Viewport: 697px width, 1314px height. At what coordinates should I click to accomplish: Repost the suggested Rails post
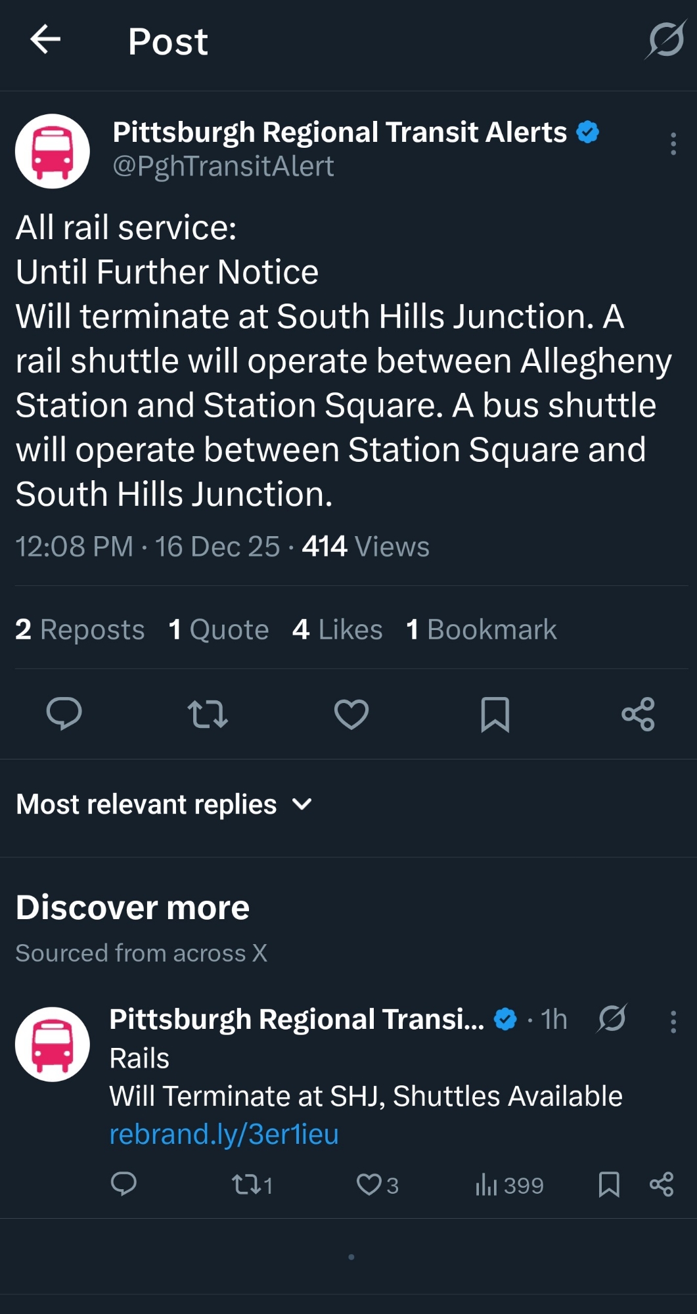pyautogui.click(x=246, y=1185)
